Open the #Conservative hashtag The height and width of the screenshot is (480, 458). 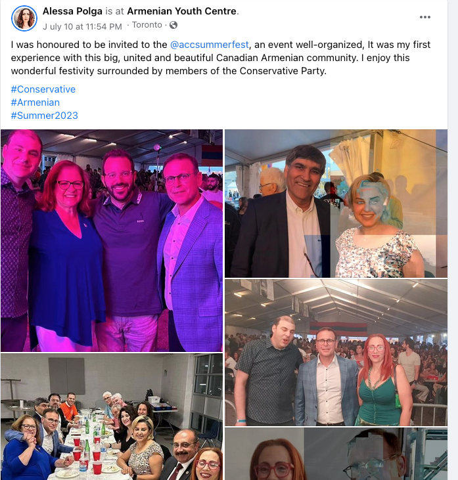[x=43, y=89]
